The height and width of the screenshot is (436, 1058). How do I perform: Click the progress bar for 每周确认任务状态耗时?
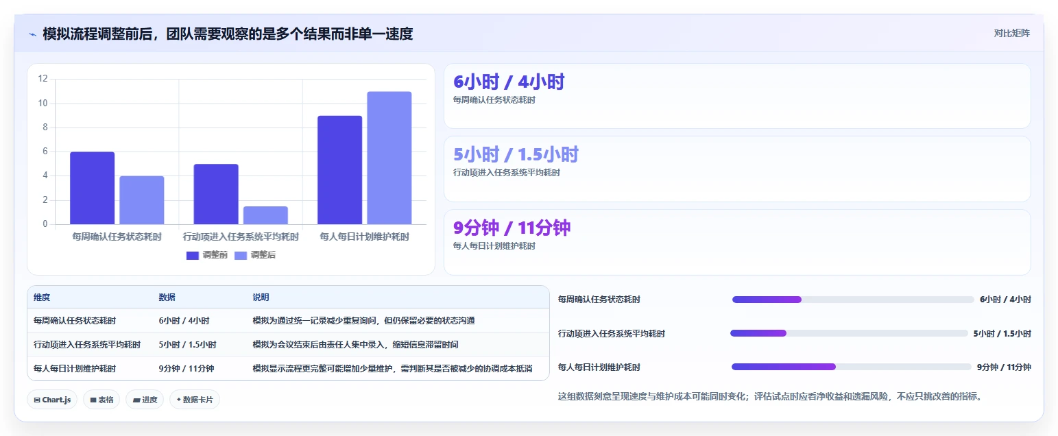tap(853, 300)
